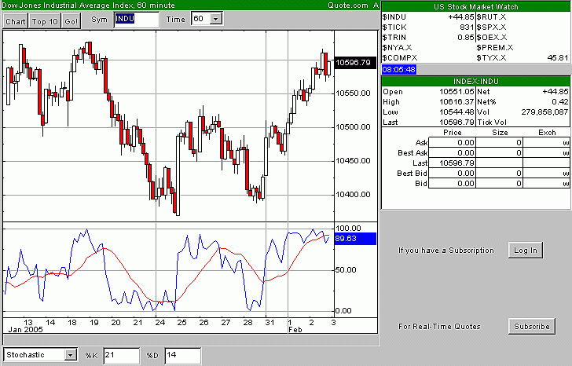
Task: Open the Top 10 list
Action: tap(45, 21)
